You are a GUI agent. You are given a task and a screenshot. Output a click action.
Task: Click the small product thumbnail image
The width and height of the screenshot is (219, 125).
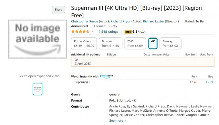pyautogui.click(x=38, y=89)
